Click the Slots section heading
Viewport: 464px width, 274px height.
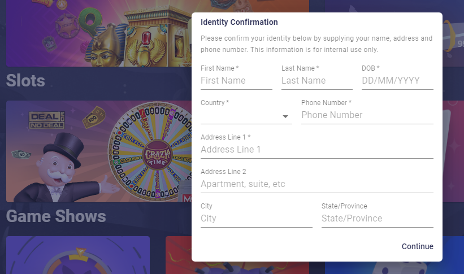(25, 80)
